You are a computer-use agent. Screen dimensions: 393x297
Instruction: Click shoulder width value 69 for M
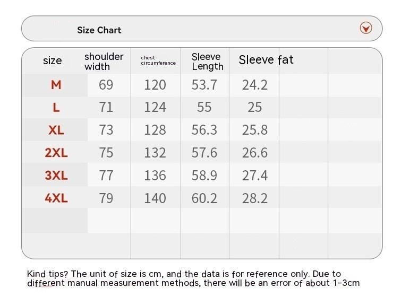click(x=106, y=85)
